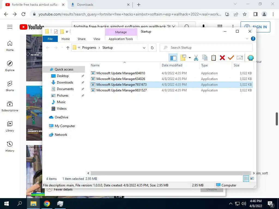Viewport: 279px width, 209px height.
Task: Switch to details view layout icon
Action: [x=246, y=179]
